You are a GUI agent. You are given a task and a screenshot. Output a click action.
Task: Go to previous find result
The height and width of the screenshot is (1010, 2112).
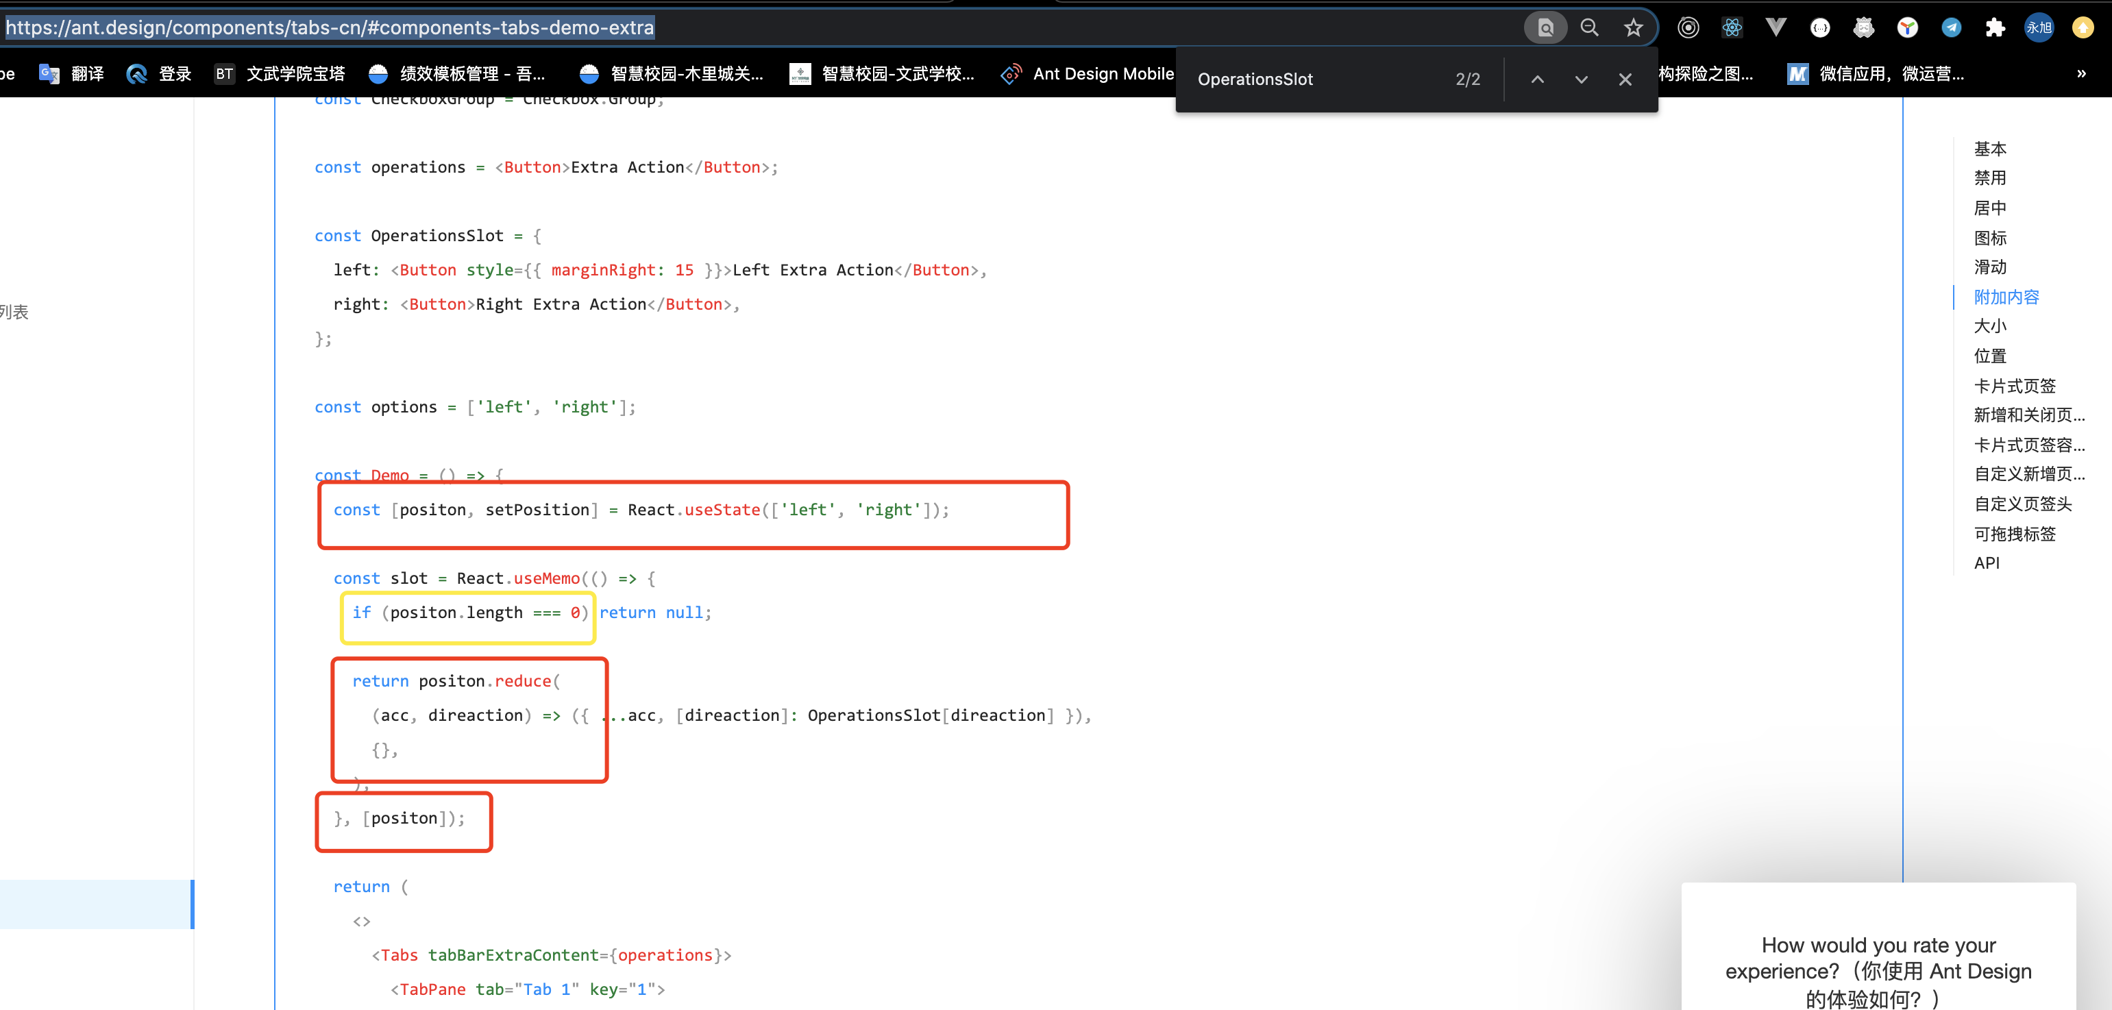[1537, 79]
